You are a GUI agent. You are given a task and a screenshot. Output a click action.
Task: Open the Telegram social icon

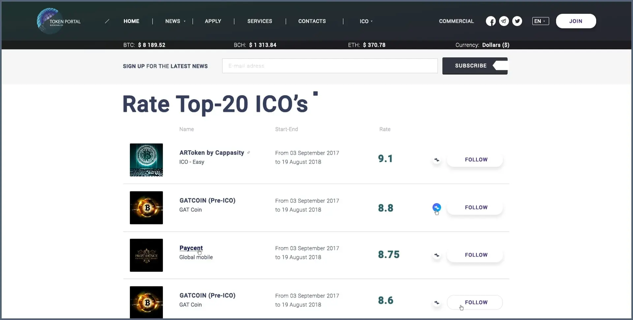(504, 21)
